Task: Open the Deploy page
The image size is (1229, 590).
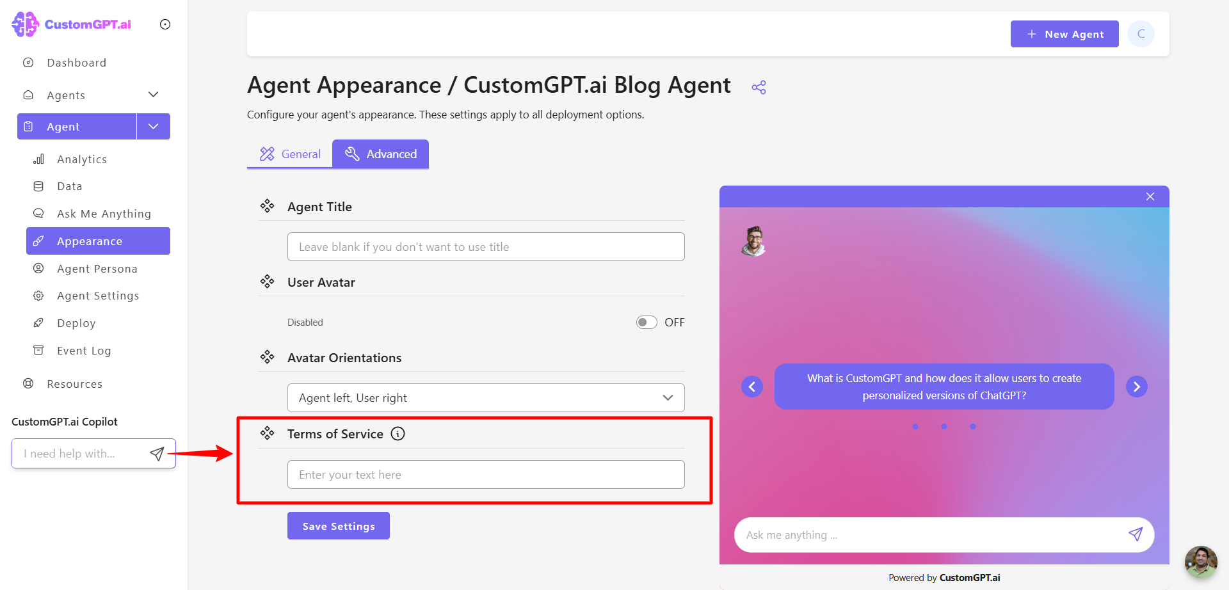Action: (x=76, y=323)
